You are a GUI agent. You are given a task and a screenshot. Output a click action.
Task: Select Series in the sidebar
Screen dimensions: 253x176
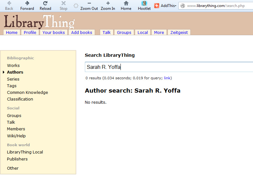click(13, 79)
